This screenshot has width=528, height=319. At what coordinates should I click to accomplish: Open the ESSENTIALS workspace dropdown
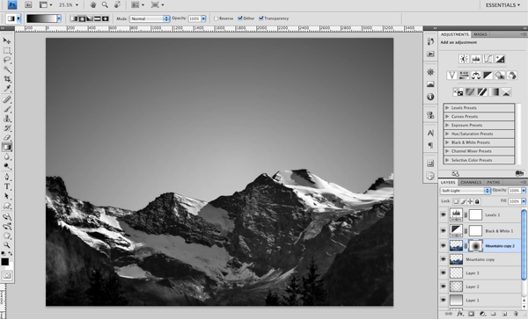(x=502, y=4)
